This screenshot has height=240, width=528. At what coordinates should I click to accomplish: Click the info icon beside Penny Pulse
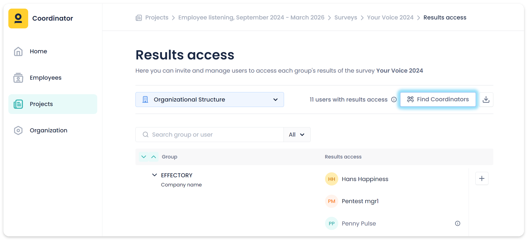[457, 224]
